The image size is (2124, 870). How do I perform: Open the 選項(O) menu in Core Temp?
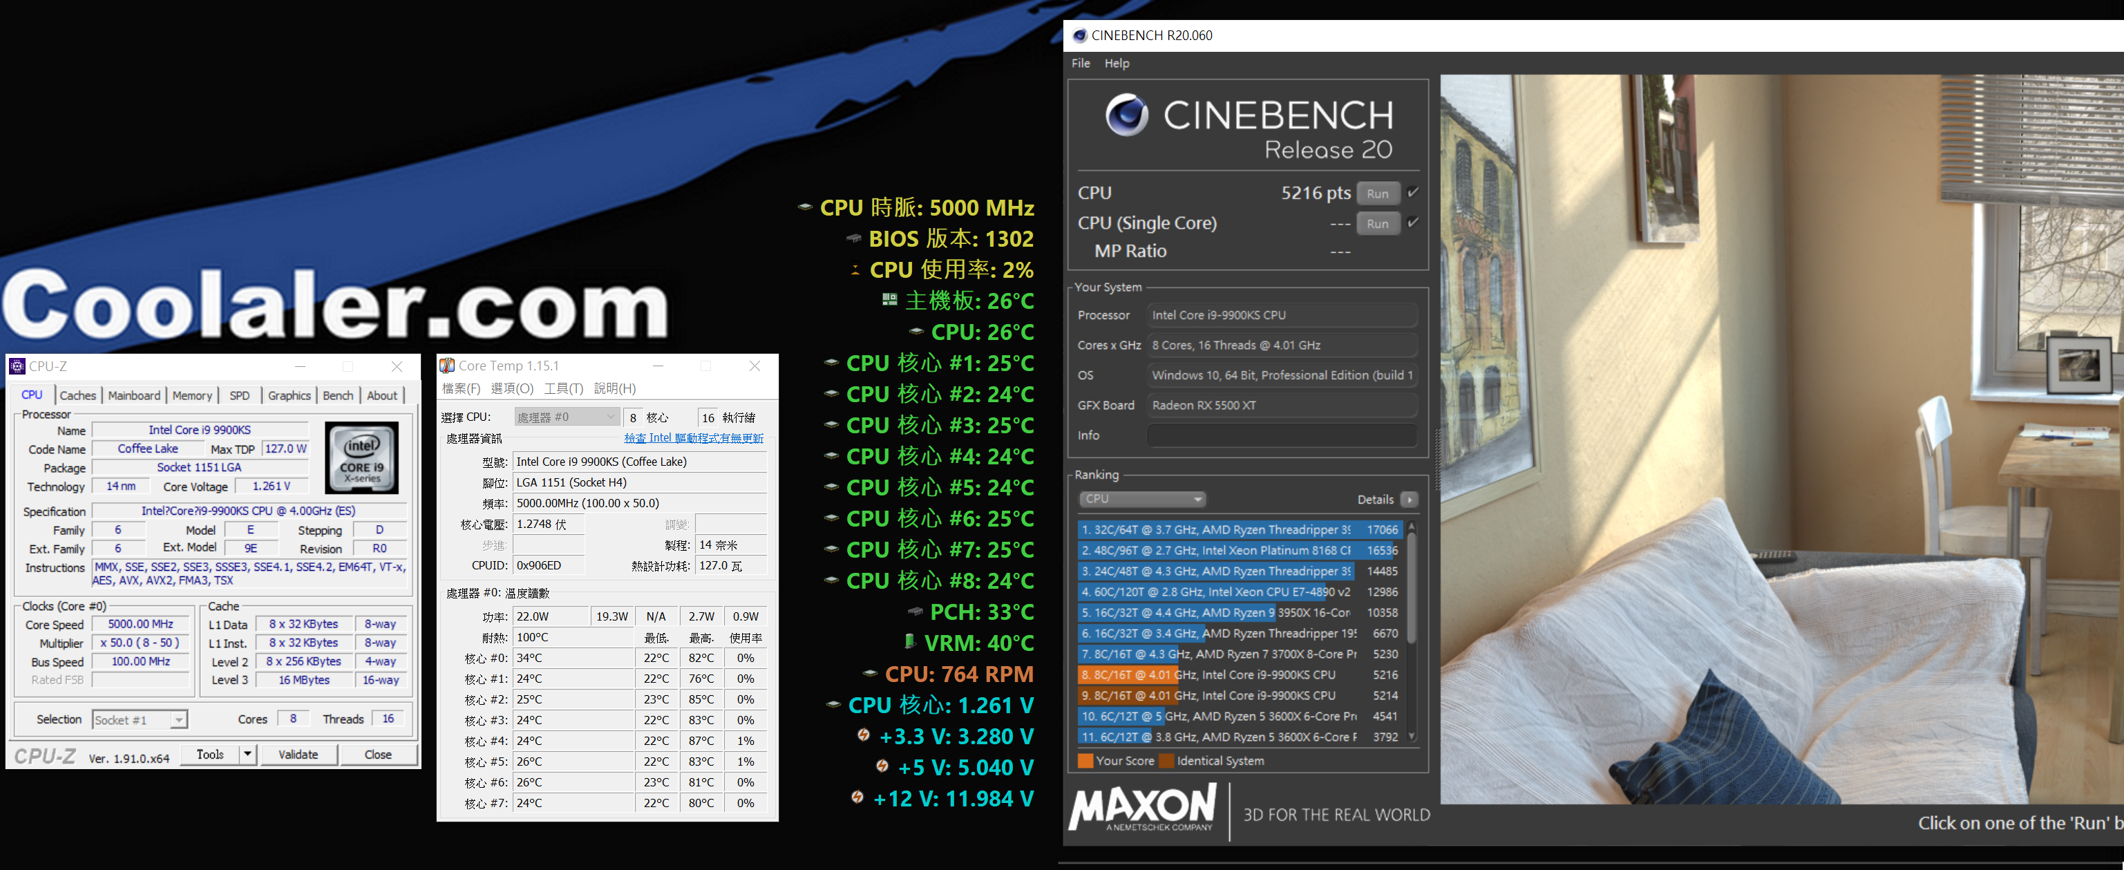512,388
